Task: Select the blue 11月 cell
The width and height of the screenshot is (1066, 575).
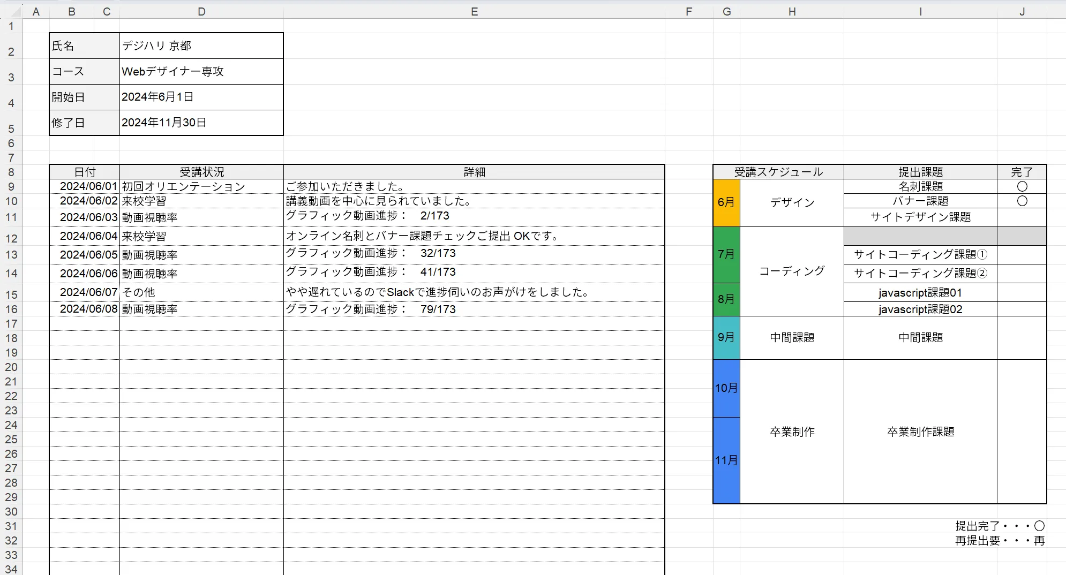Action: pos(726,460)
